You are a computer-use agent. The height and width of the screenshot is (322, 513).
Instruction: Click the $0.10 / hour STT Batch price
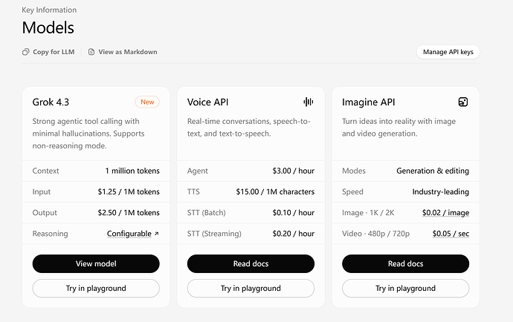pos(294,213)
